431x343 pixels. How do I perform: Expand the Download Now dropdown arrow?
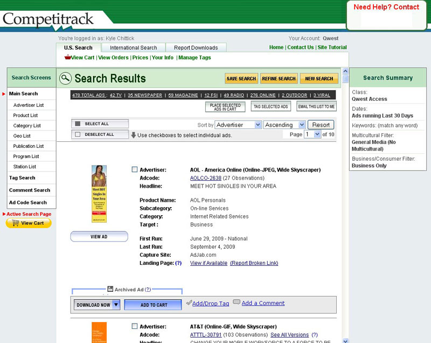pos(116,305)
